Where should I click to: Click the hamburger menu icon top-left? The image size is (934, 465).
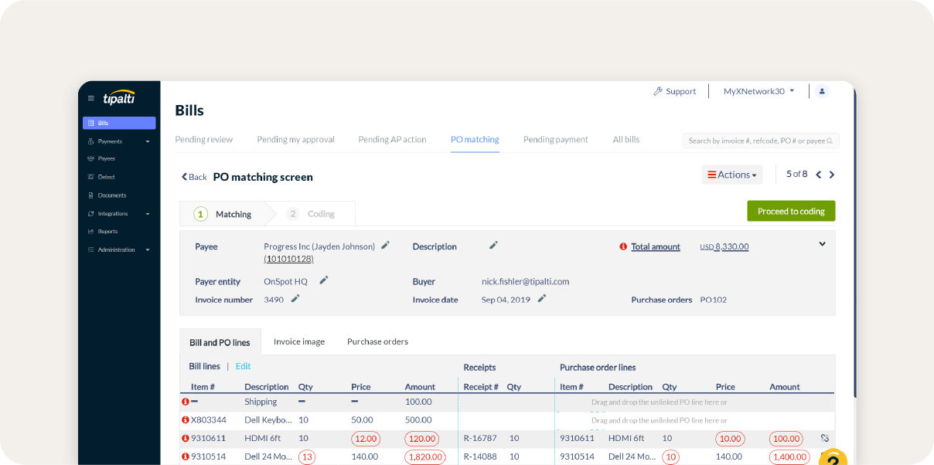point(90,97)
